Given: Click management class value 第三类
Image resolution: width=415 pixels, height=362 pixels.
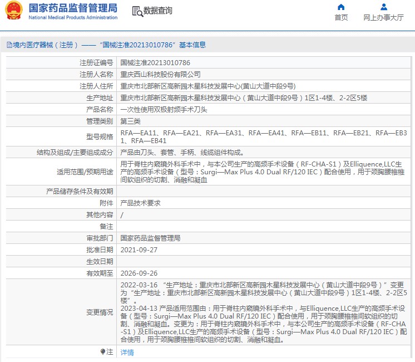Looking at the screenshot, I should 131,121.
